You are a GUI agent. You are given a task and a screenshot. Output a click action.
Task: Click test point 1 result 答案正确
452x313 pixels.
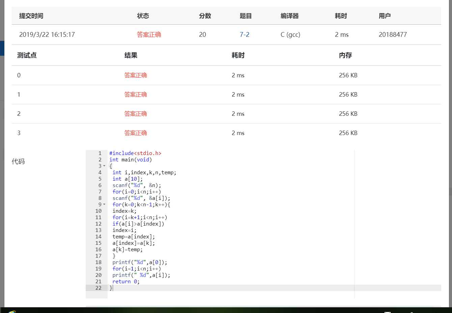click(x=136, y=95)
